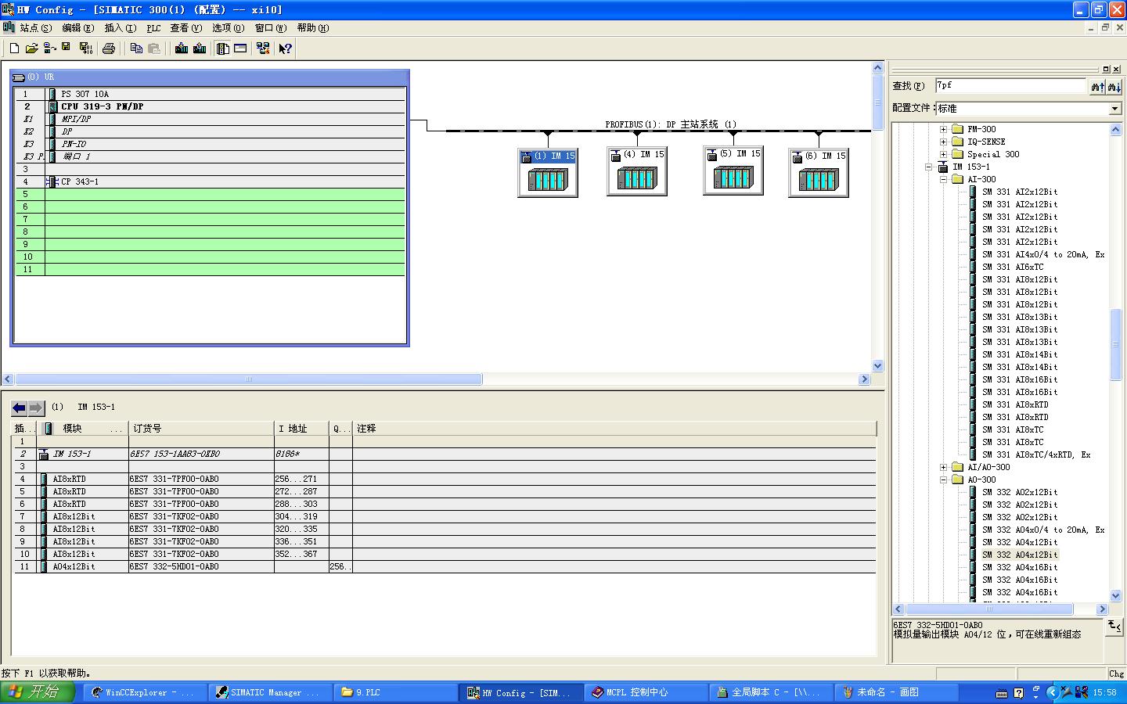The image size is (1127, 704).
Task: Click the module address overview icon
Action: click(240, 48)
